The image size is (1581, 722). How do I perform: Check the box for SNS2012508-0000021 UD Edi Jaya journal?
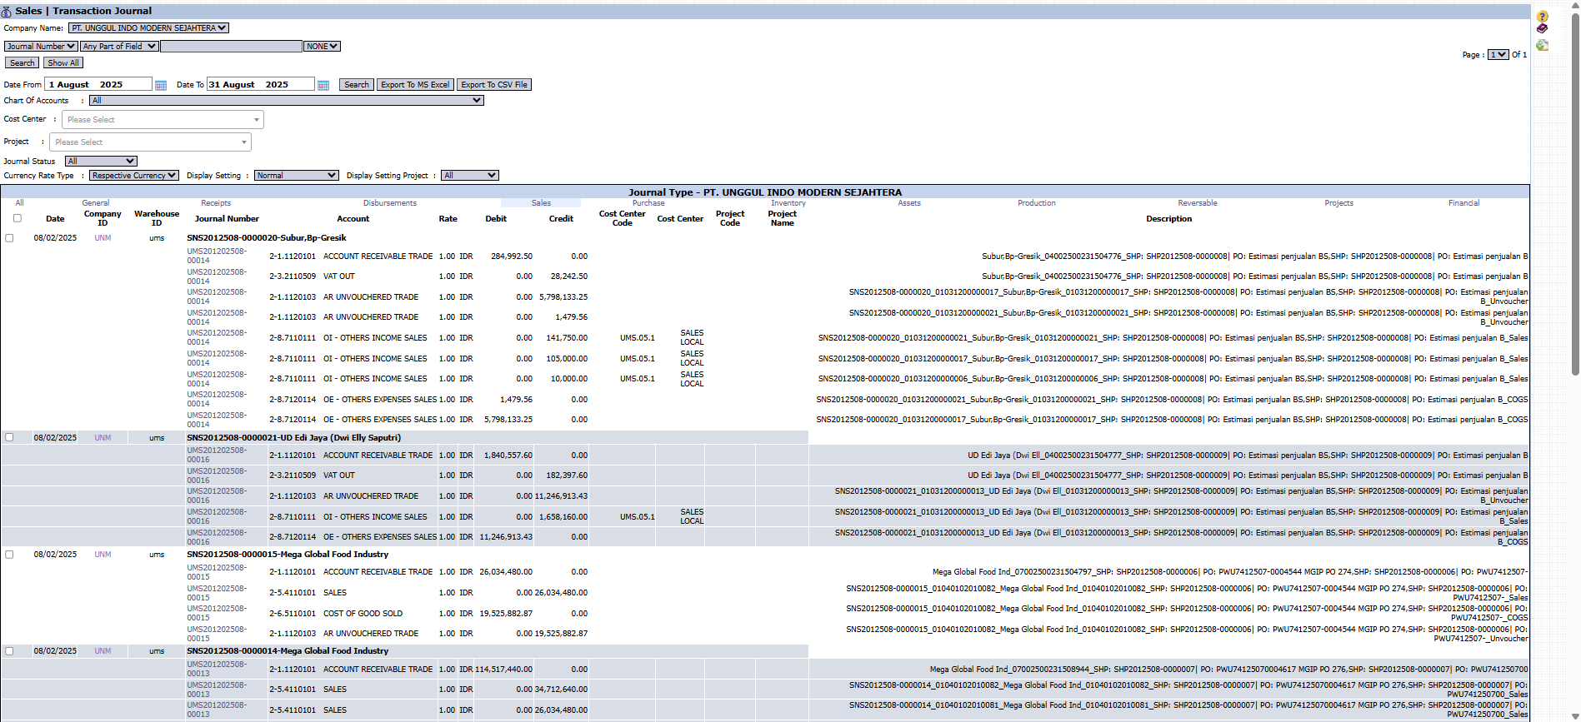(9, 437)
